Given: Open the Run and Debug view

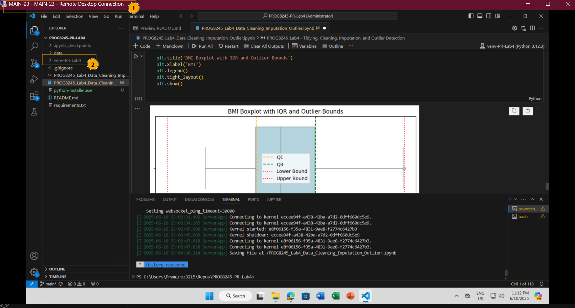Looking at the screenshot, I should click(x=34, y=79).
